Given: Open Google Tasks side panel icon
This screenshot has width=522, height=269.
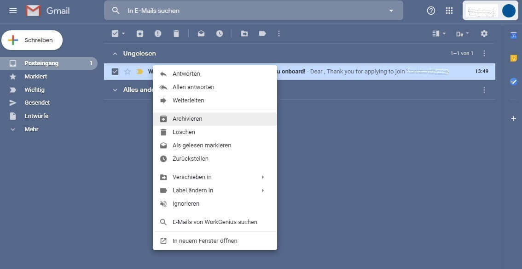Looking at the screenshot, I should (x=513, y=82).
